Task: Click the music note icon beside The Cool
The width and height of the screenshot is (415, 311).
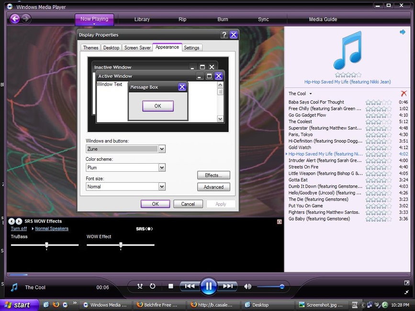Action: coord(14,287)
